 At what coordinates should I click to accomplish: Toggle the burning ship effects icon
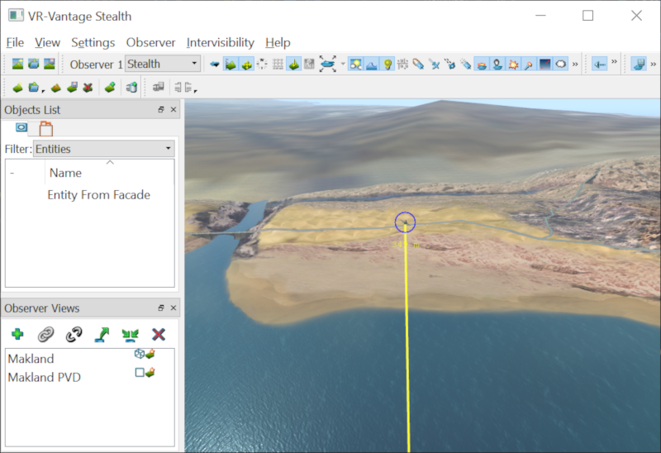(x=482, y=64)
